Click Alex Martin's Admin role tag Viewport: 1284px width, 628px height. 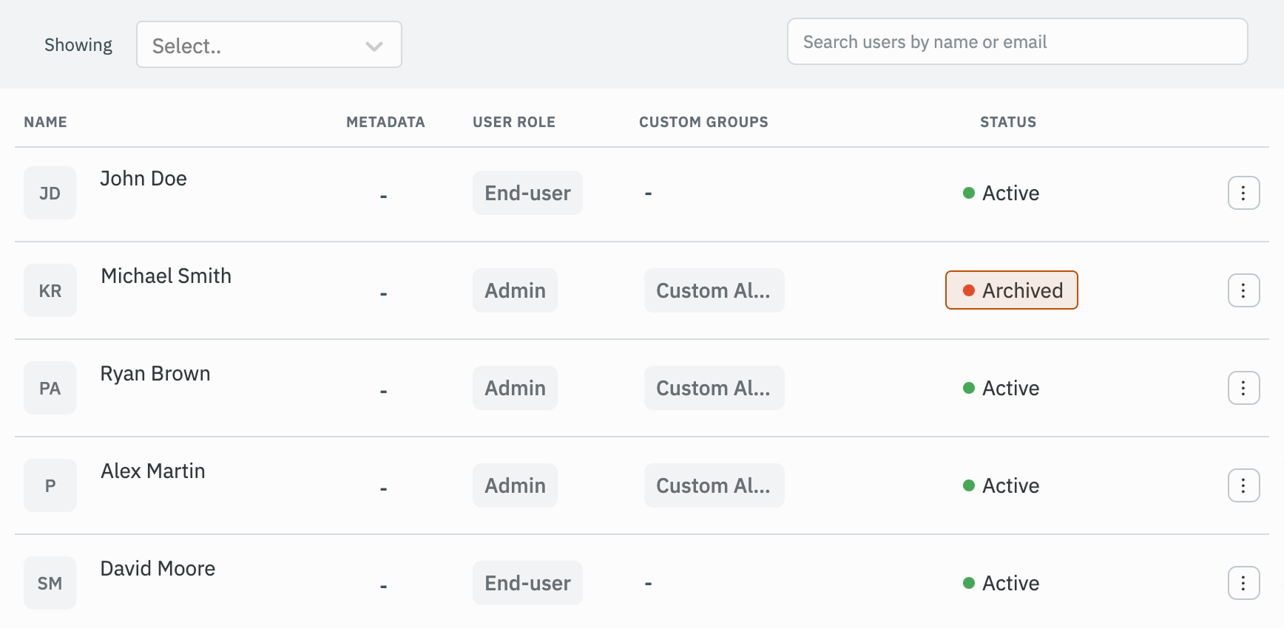pyautogui.click(x=515, y=485)
